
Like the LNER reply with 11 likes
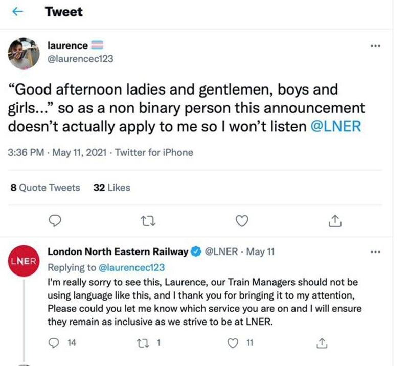coord(234,343)
